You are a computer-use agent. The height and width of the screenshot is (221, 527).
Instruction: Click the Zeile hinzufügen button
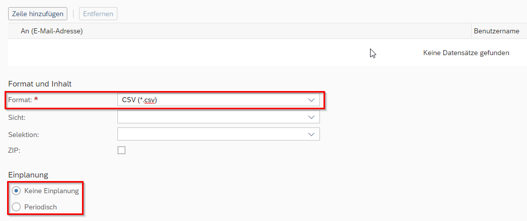pyautogui.click(x=37, y=14)
